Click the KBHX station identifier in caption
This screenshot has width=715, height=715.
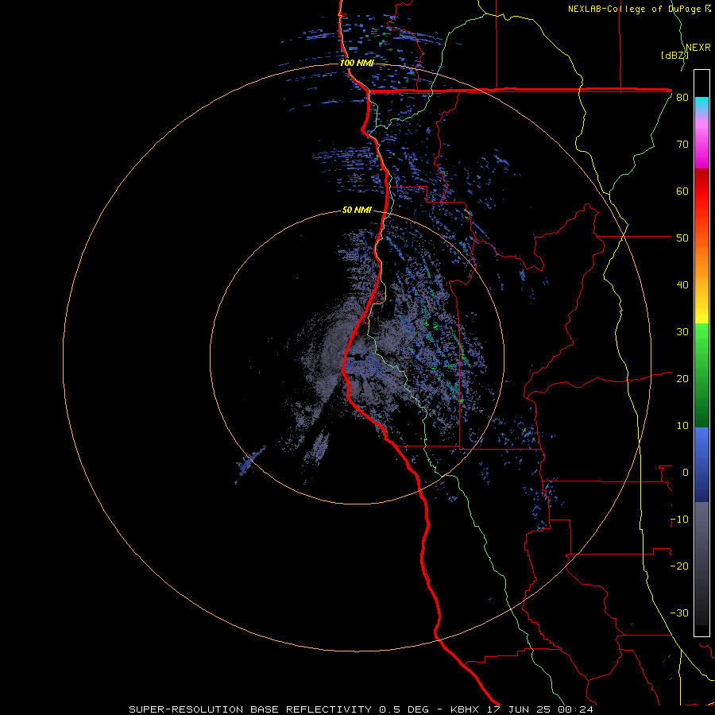click(467, 709)
